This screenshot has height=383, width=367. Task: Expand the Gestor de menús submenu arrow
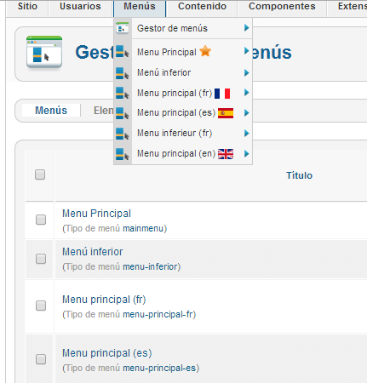246,28
